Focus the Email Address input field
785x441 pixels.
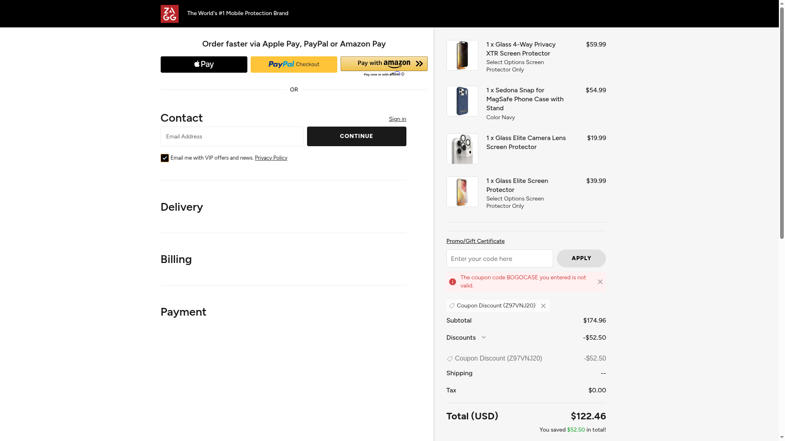coord(232,136)
